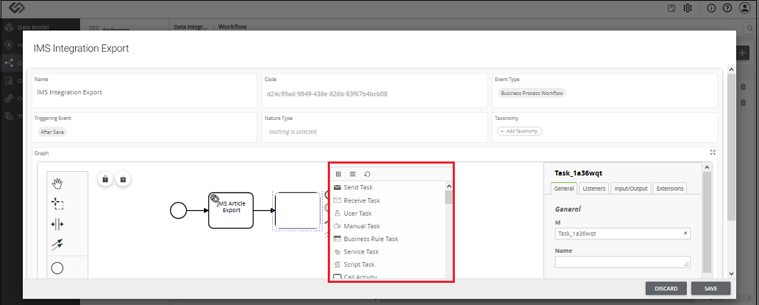This screenshot has width=759, height=305.
Task: Activate the global connect arrow tool
Action: coord(58,245)
